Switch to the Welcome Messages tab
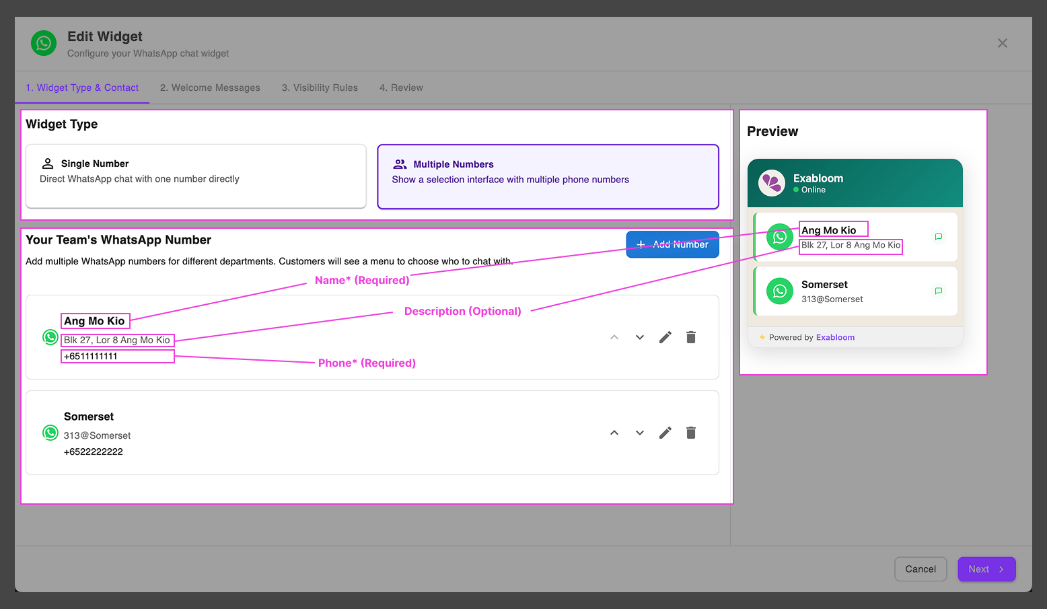This screenshot has width=1047, height=609. (210, 87)
